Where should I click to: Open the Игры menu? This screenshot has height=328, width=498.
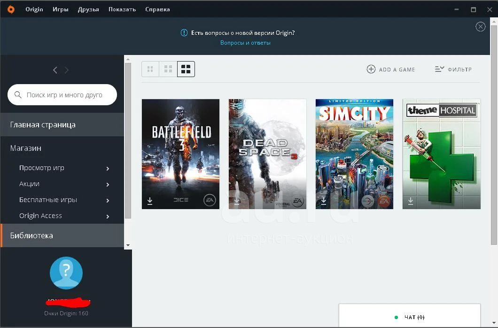(x=60, y=9)
